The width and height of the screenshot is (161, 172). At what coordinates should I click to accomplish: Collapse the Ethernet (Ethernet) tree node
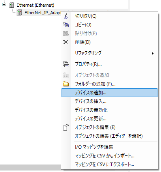4,5
